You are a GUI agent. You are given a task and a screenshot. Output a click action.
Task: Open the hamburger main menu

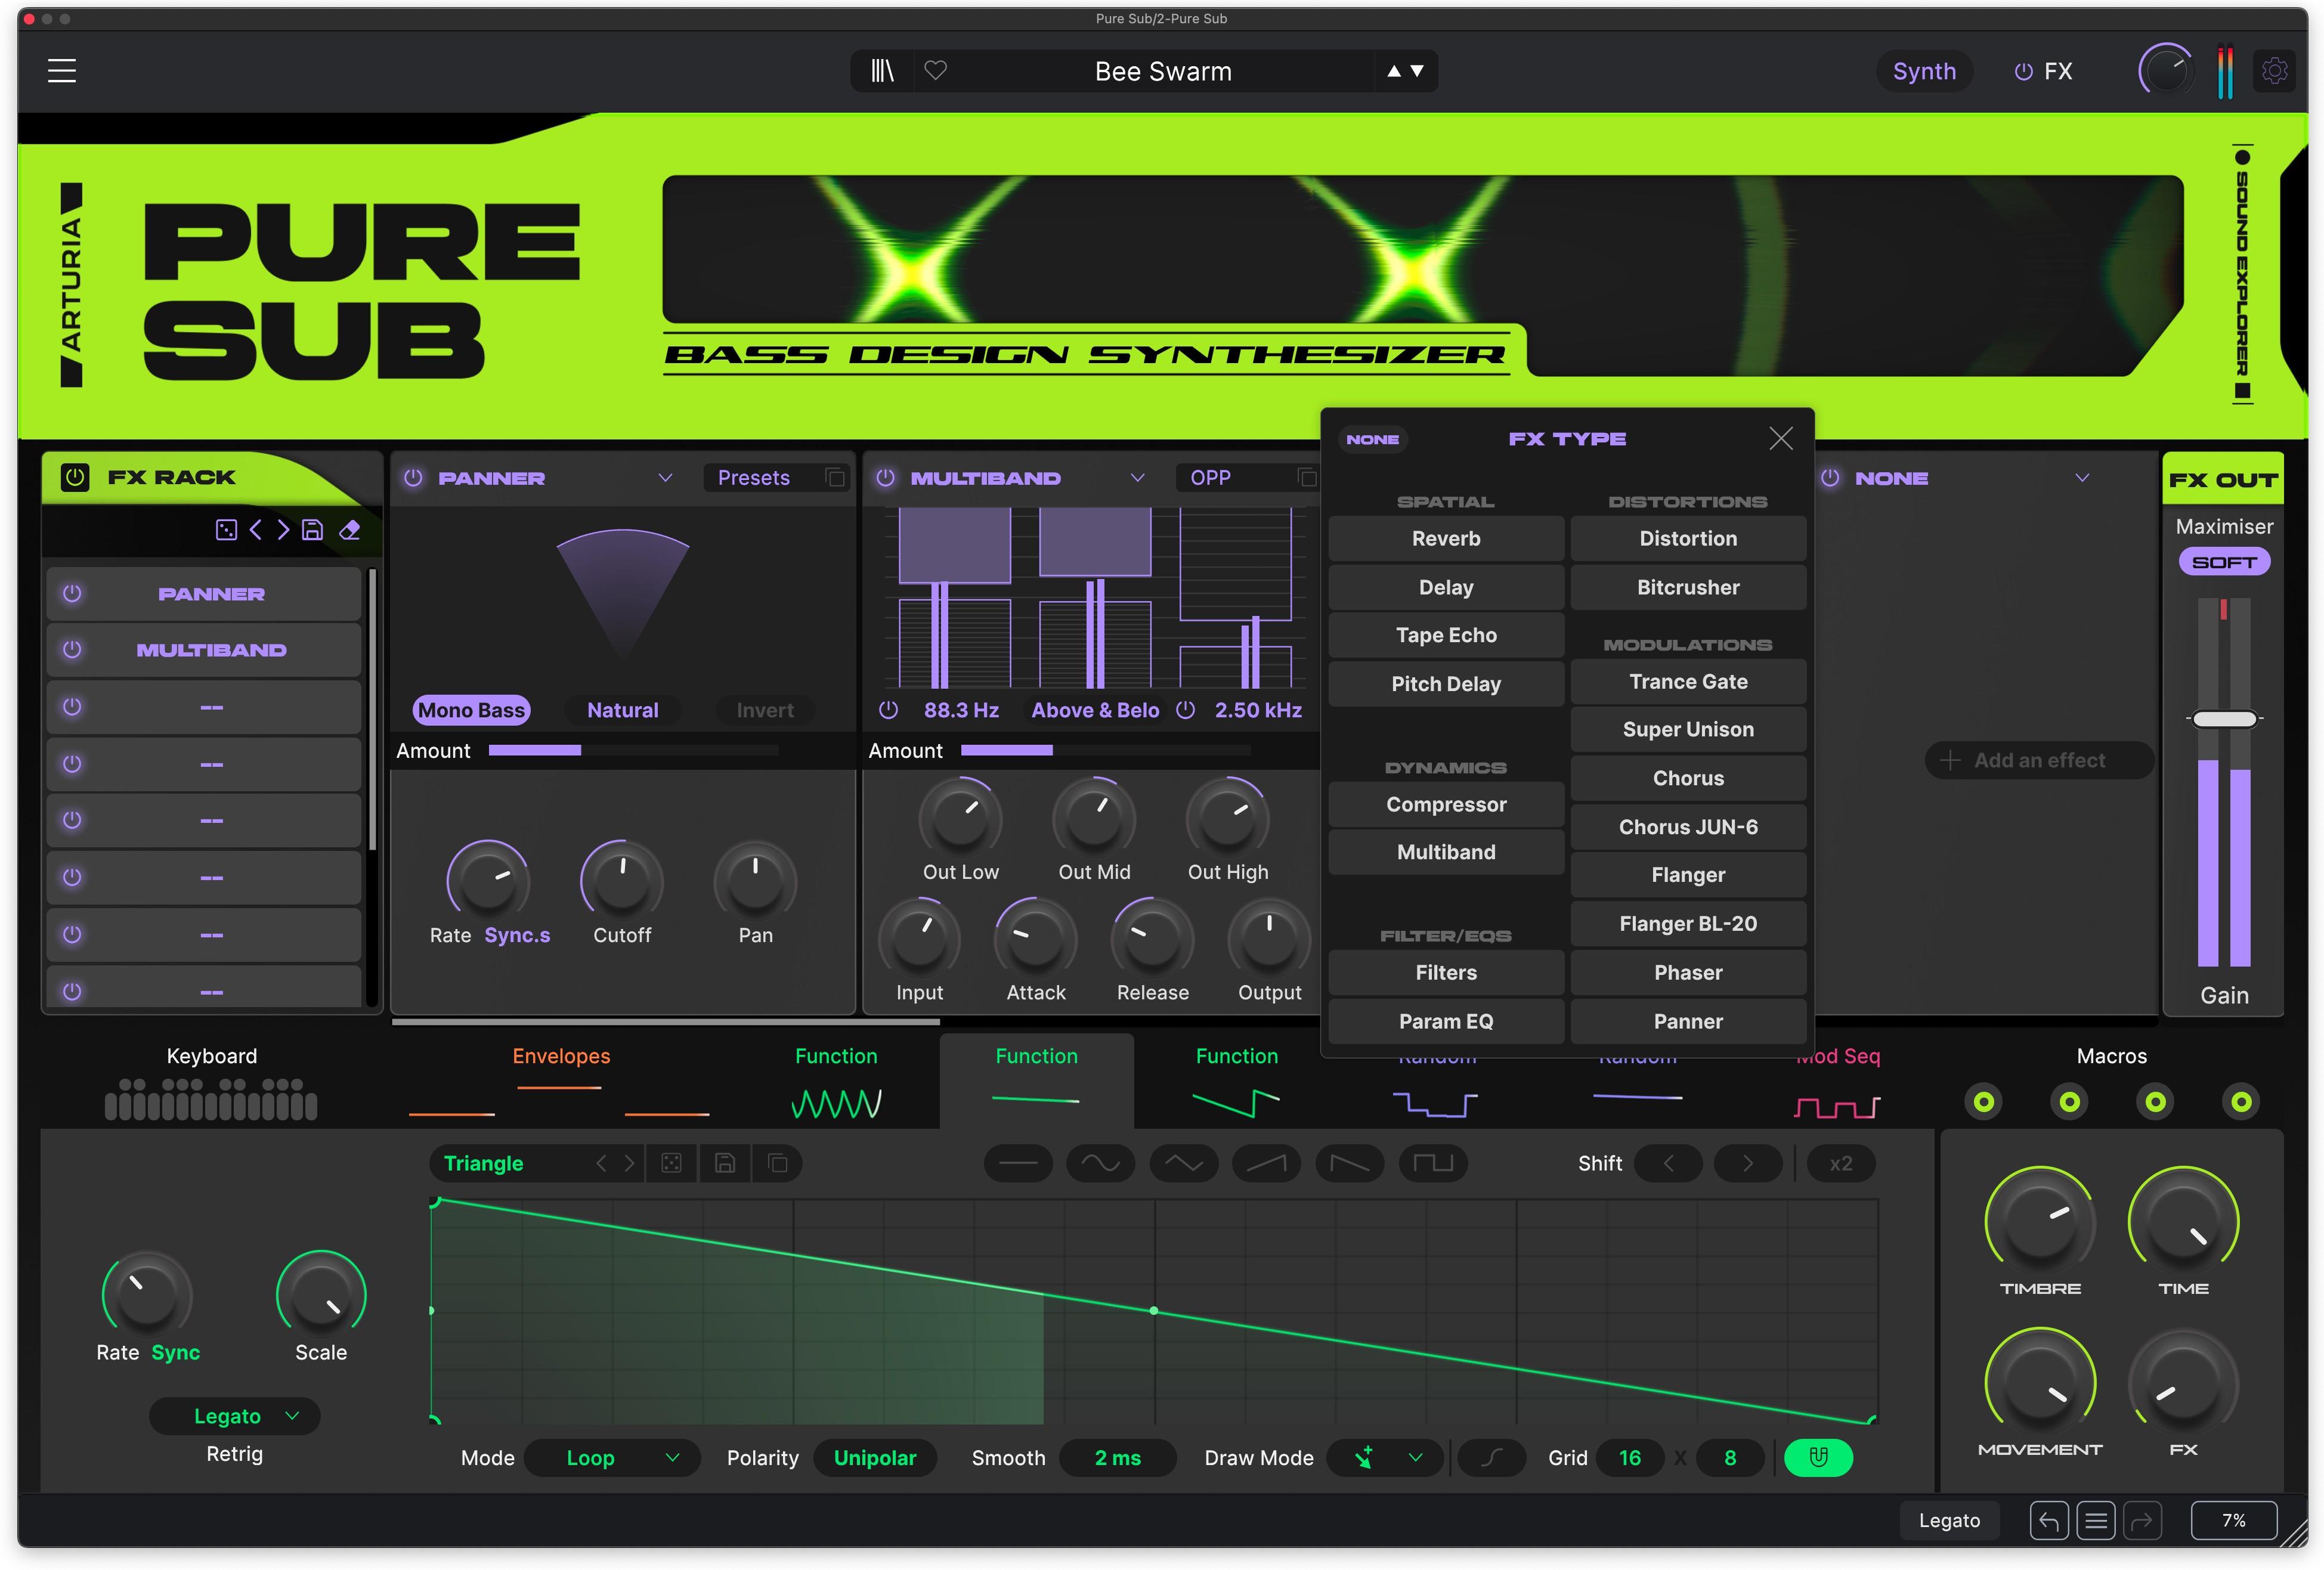pos(62,71)
